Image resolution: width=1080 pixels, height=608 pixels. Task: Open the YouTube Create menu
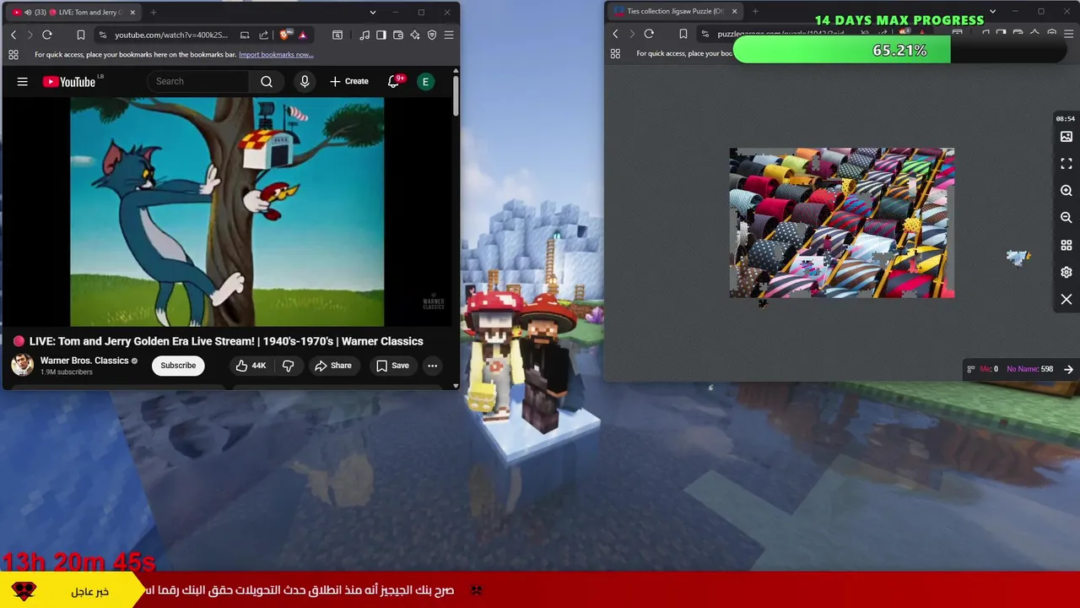(349, 81)
